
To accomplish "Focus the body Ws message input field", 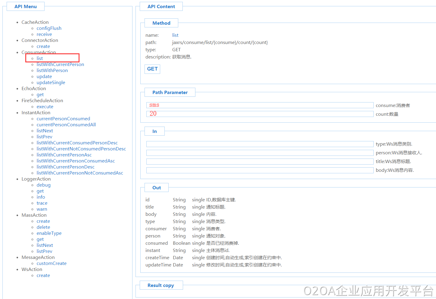I will click(260, 170).
